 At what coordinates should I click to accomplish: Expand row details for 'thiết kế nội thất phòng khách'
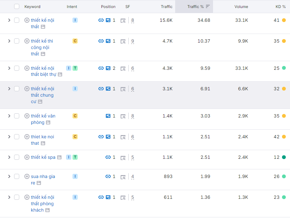[x=9, y=197]
